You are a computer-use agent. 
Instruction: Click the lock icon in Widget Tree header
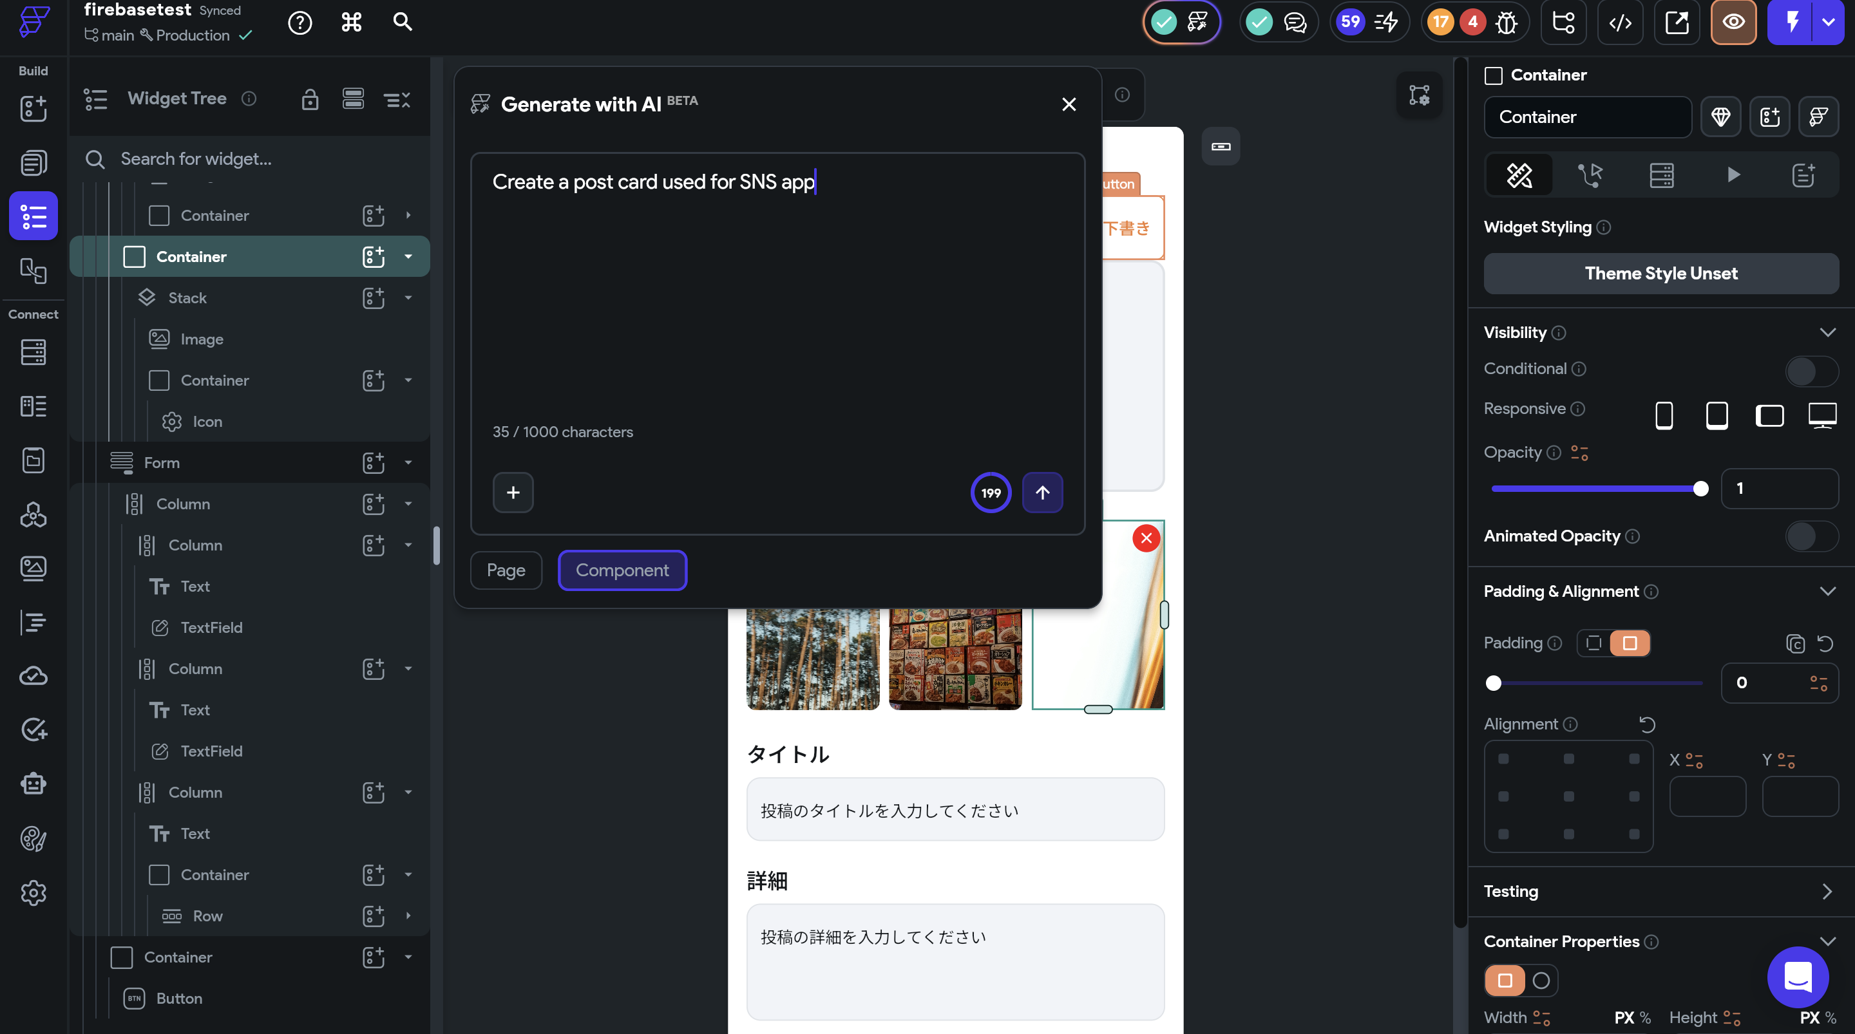pyautogui.click(x=310, y=99)
